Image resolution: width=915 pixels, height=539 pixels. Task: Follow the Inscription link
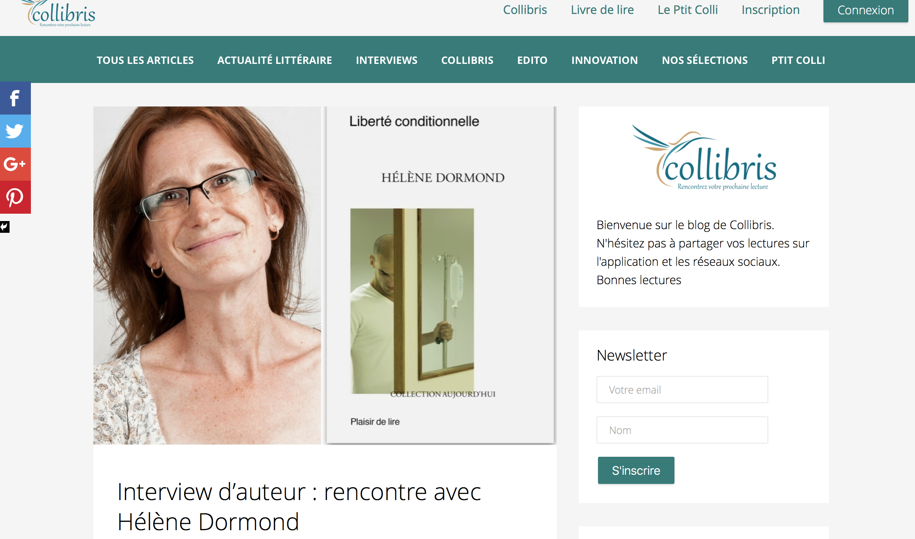[x=770, y=10]
